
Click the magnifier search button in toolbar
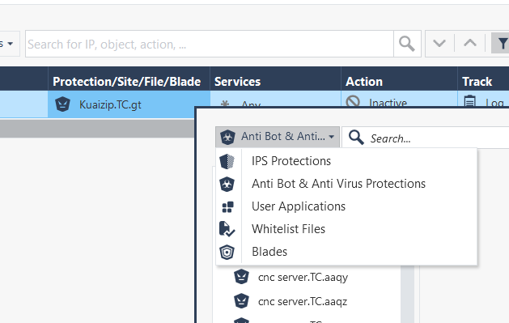coord(407,44)
